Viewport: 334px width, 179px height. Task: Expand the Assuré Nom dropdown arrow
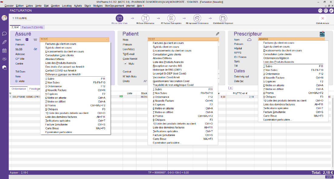(x=107, y=39)
